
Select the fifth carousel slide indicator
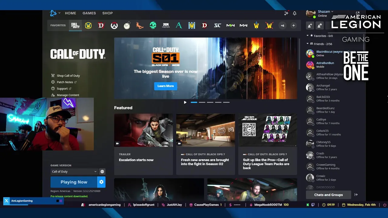click(226, 102)
